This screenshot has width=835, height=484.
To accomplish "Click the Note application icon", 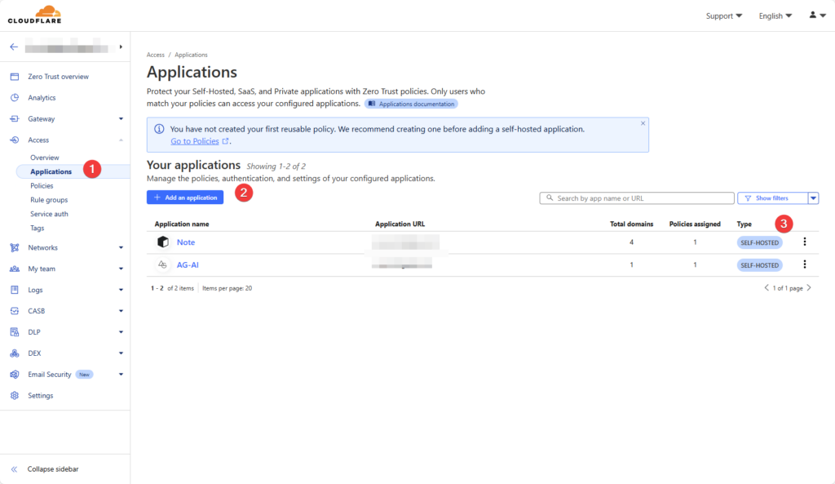I will tap(163, 242).
